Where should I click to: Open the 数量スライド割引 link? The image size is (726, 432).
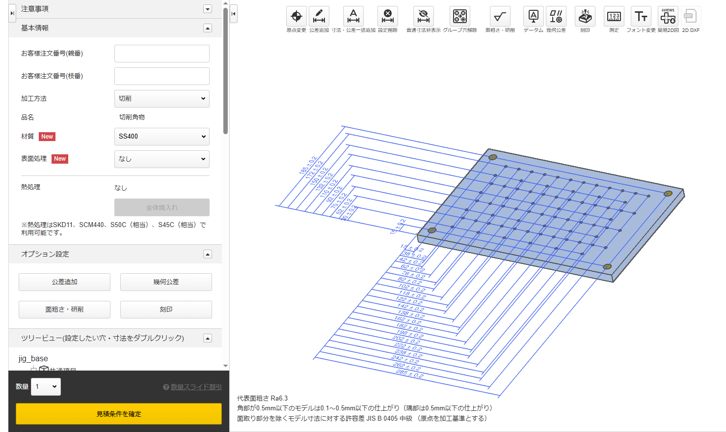coord(196,387)
